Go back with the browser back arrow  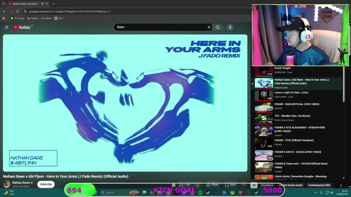tap(4, 11)
